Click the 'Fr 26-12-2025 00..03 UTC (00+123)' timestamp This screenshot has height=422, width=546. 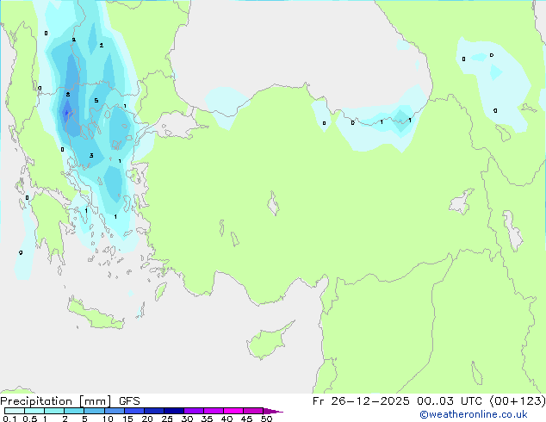(429, 401)
